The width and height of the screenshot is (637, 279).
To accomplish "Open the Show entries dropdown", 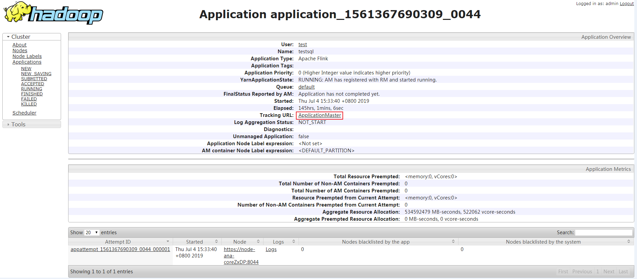I will (x=91, y=232).
